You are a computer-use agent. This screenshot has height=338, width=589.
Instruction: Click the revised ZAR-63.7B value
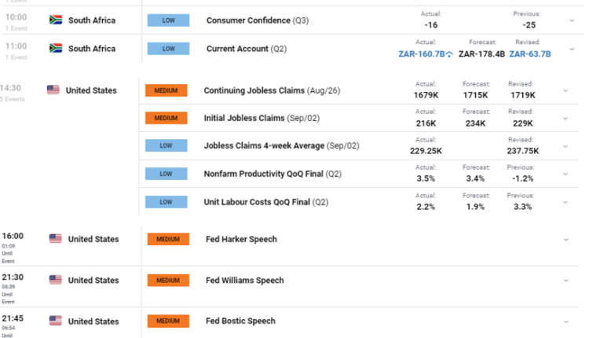point(530,54)
